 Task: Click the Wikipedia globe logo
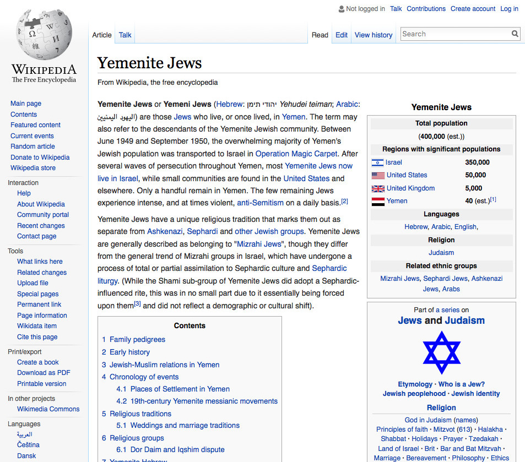[x=44, y=34]
